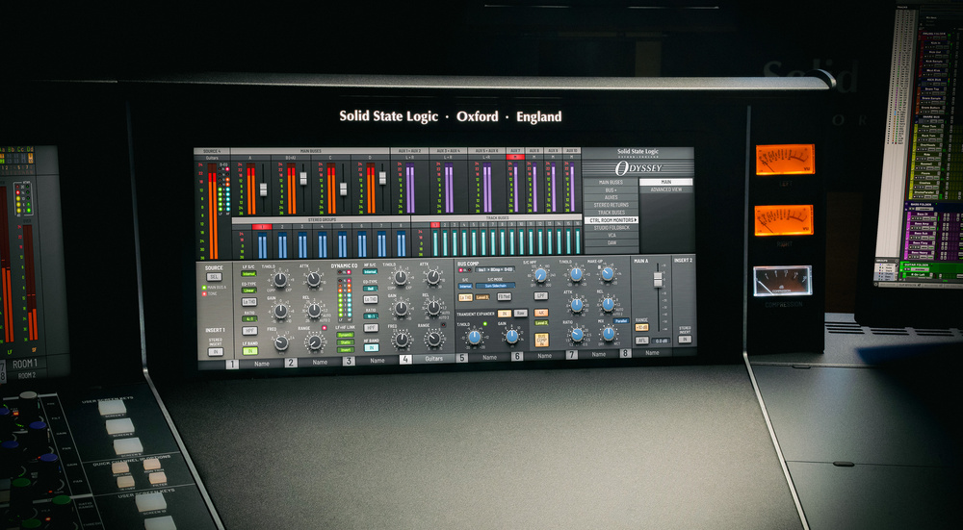Image resolution: width=963 pixels, height=530 pixels.
Task: Click the Bus Comp REL knob
Action: pyautogui.click(x=608, y=304)
